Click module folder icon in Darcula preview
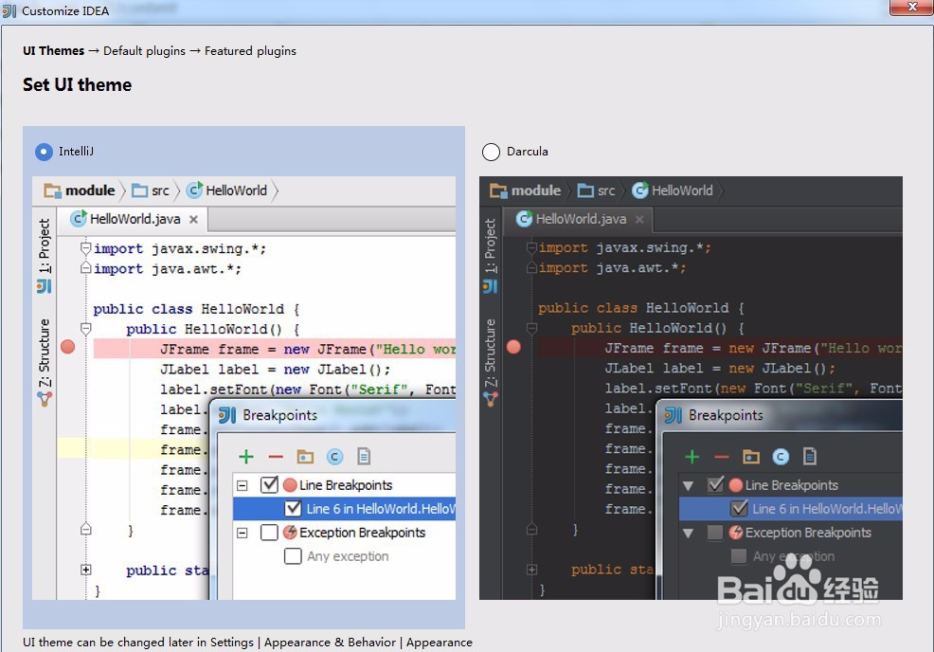The image size is (934, 652). tap(498, 190)
